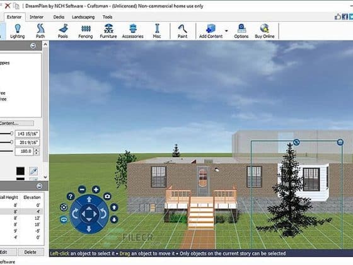Collapse the upper left panel

(x=33, y=45)
